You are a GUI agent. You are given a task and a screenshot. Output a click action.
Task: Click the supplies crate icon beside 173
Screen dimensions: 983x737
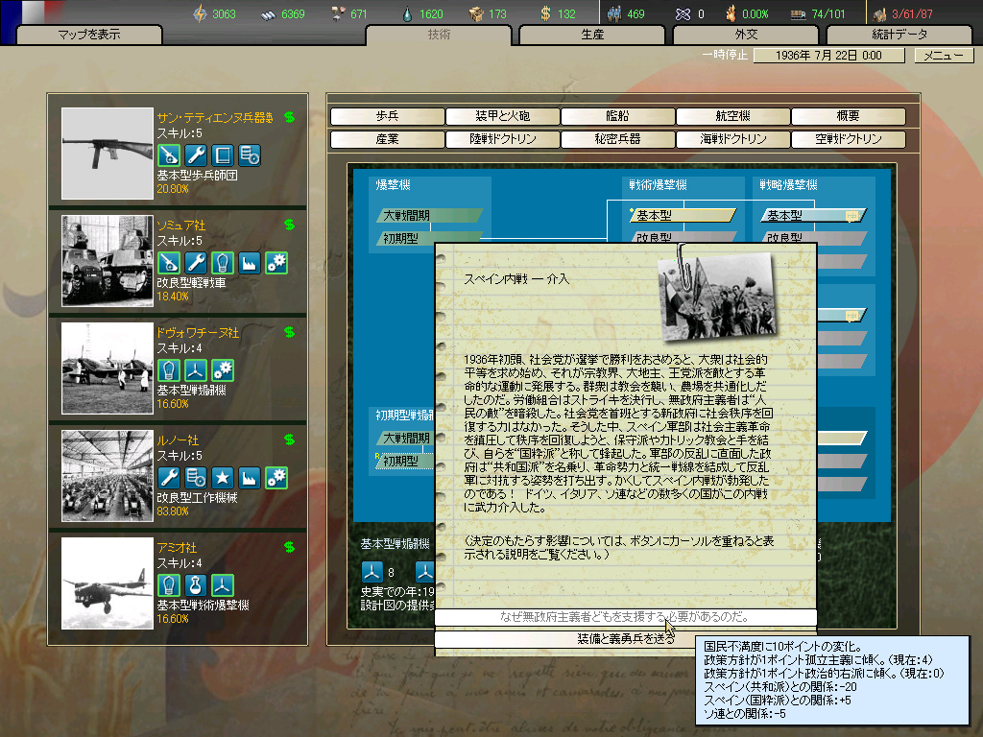pyautogui.click(x=476, y=13)
